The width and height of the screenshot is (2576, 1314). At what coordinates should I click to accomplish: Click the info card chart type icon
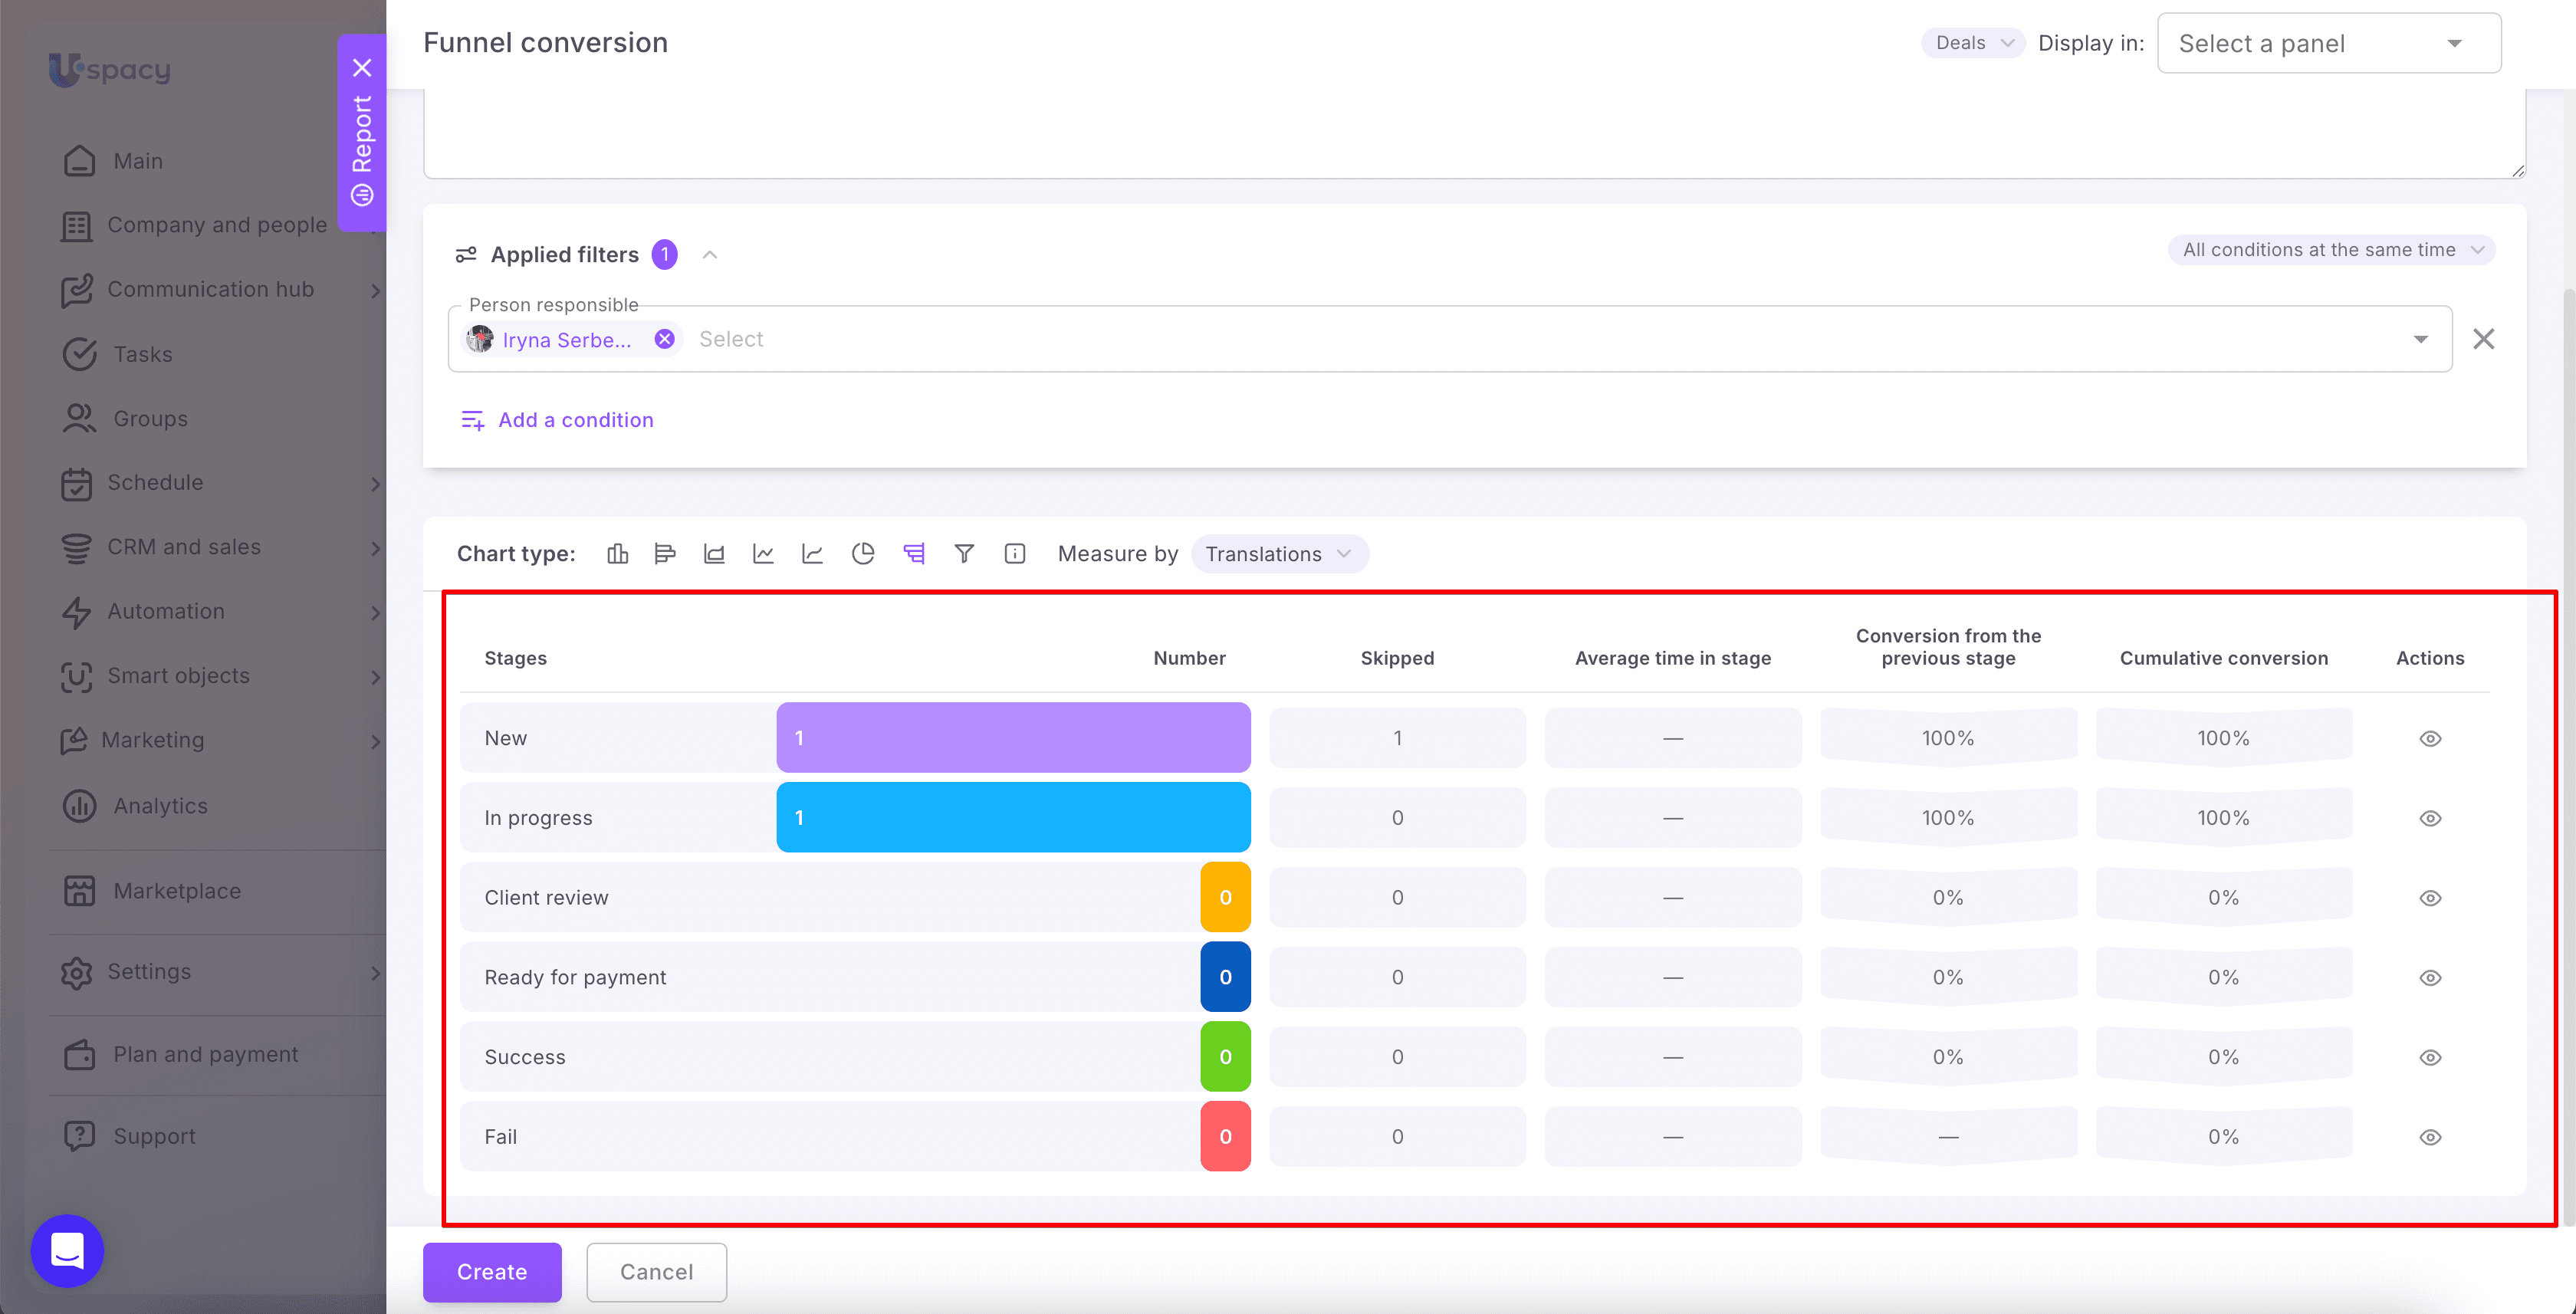tap(1015, 554)
